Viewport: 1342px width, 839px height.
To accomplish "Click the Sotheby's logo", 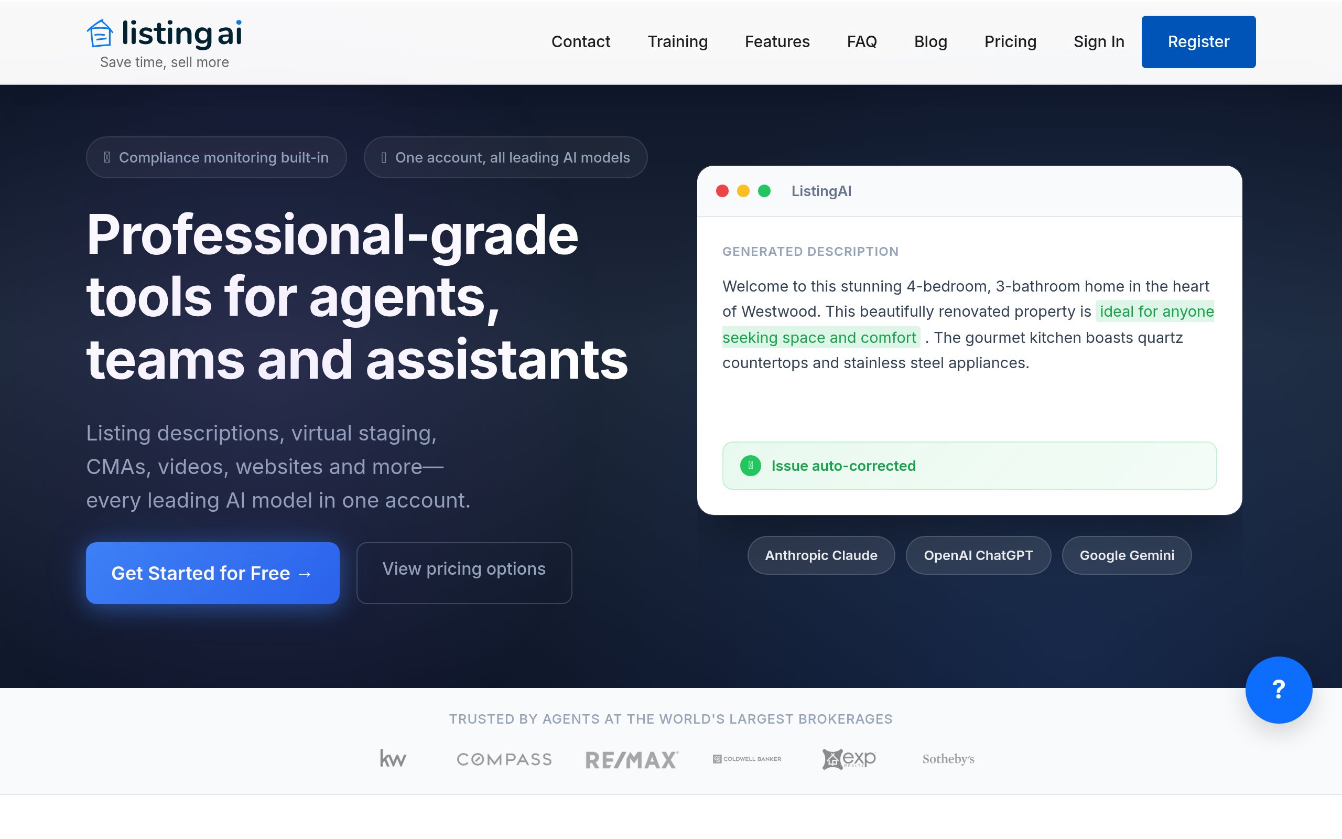I will click(948, 759).
